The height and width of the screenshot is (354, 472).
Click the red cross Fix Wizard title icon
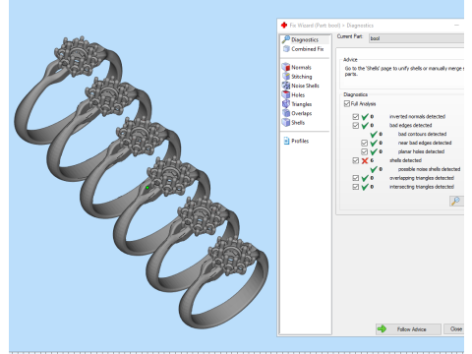[x=284, y=26]
